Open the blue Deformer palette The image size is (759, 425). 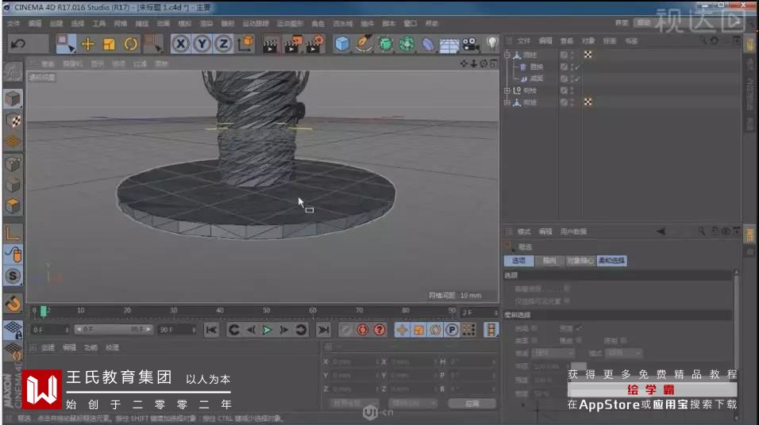(428, 44)
